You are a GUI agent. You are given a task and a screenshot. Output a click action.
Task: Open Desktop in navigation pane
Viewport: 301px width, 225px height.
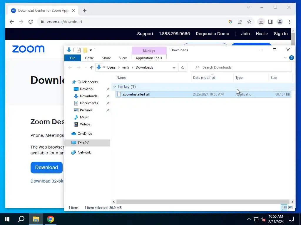point(86,89)
